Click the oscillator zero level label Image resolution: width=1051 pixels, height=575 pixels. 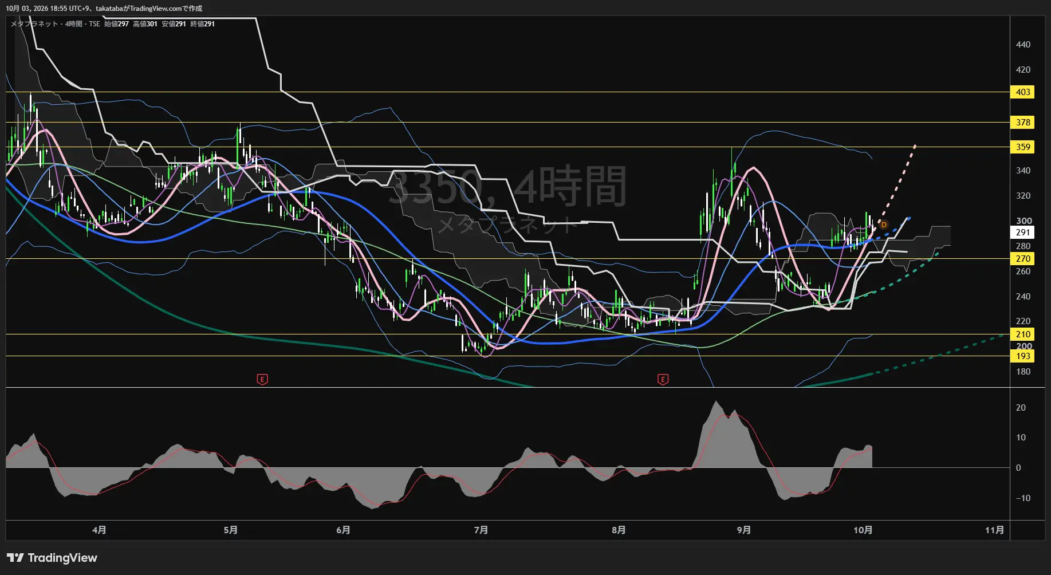coord(1018,468)
